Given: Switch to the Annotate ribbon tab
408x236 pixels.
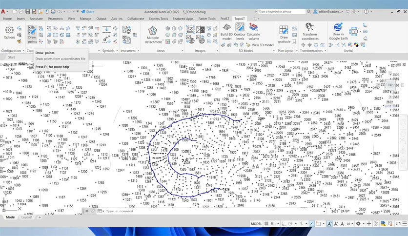Looking at the screenshot, I should (x=36, y=19).
